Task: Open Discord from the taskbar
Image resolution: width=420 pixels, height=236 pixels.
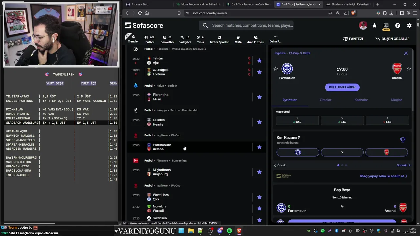Action: pyautogui.click(x=220, y=231)
